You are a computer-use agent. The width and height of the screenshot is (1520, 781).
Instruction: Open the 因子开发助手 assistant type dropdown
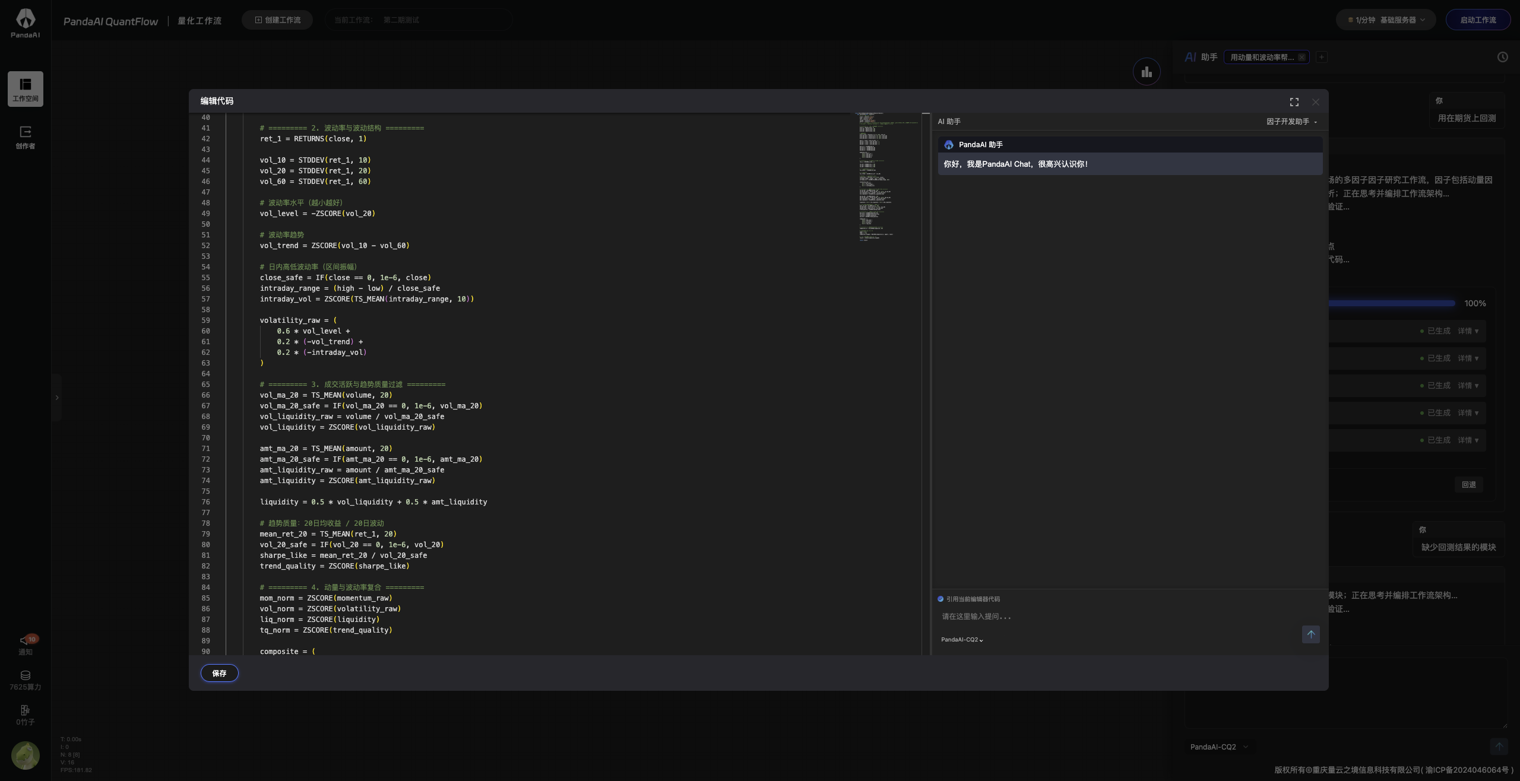coord(1292,122)
